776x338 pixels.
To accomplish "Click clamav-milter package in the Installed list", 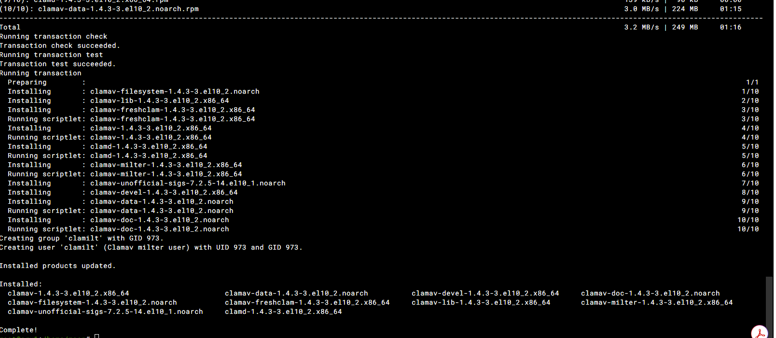I will pos(657,303).
